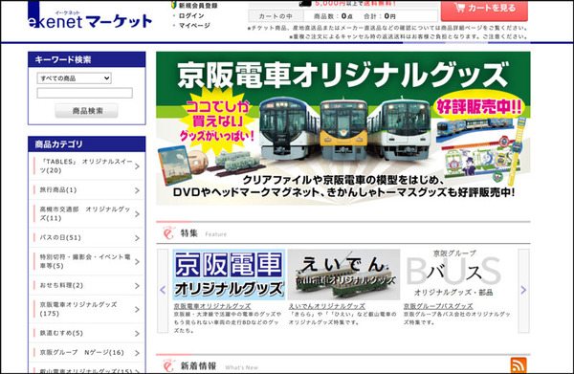Click the chevron beside おせち料理(2)

tap(137, 286)
